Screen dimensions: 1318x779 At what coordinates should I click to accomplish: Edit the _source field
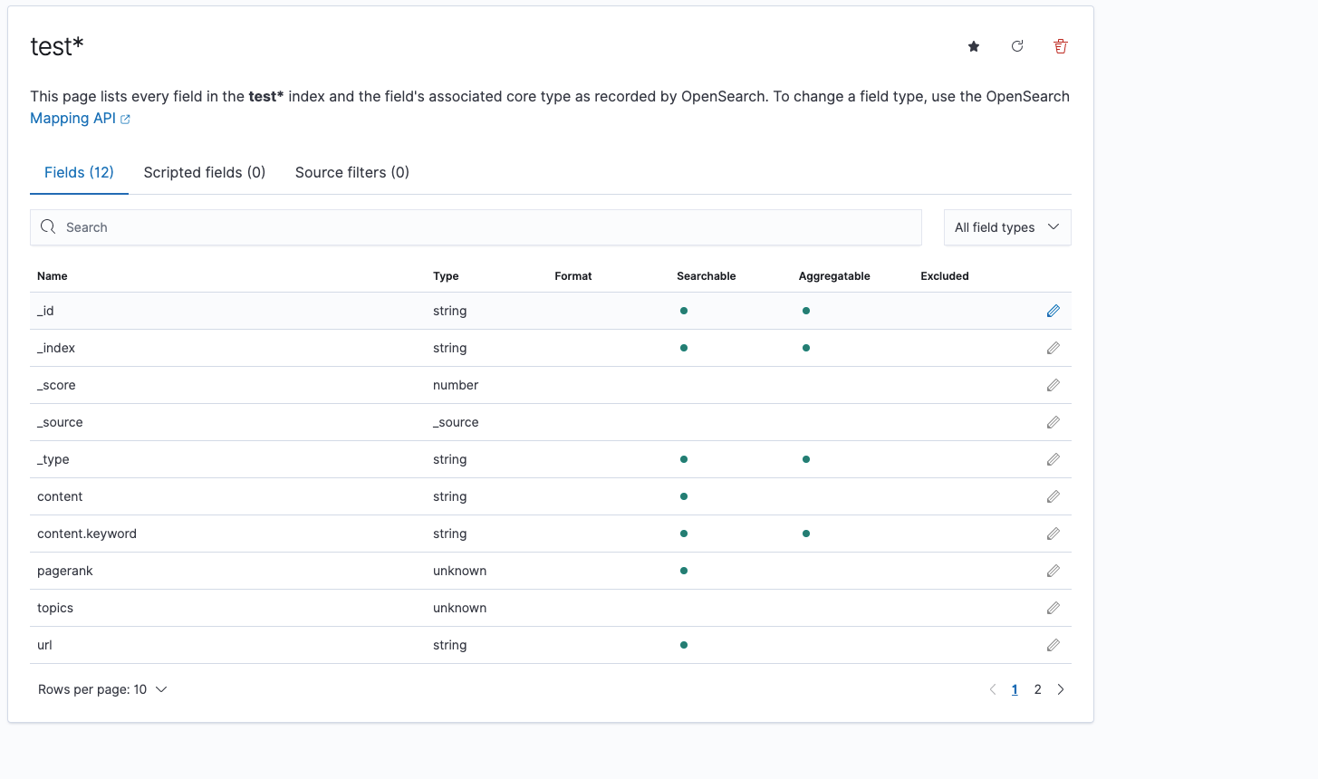click(x=1053, y=421)
